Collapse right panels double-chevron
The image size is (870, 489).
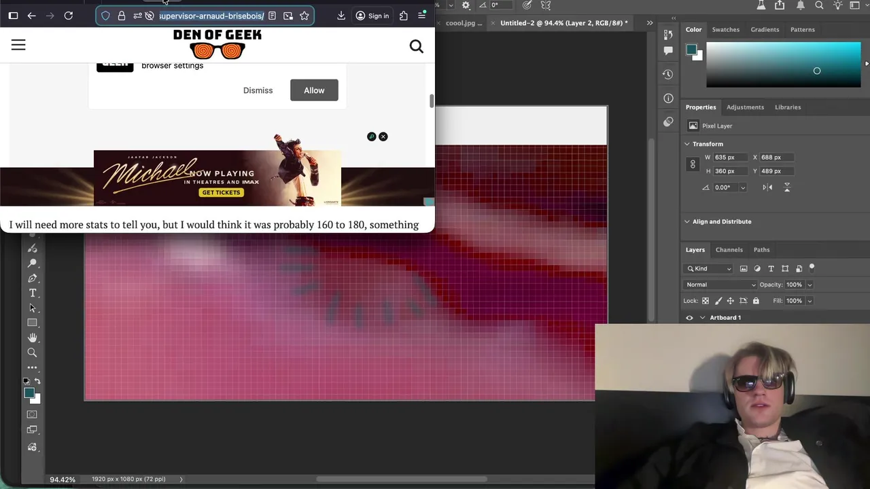(x=674, y=18)
